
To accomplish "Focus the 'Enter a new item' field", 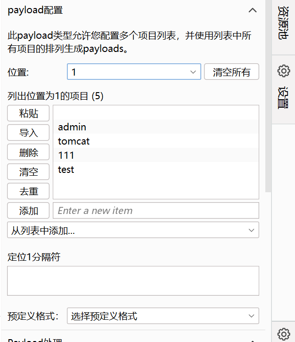I will click(156, 211).
